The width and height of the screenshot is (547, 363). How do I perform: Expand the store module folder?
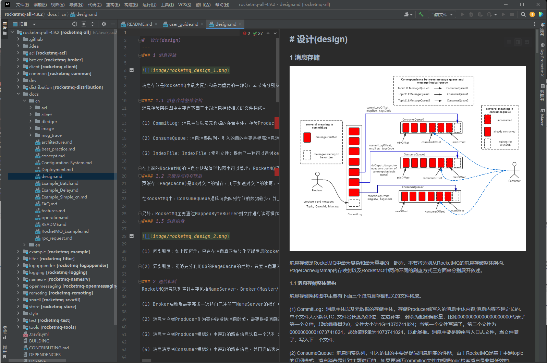point(19,306)
